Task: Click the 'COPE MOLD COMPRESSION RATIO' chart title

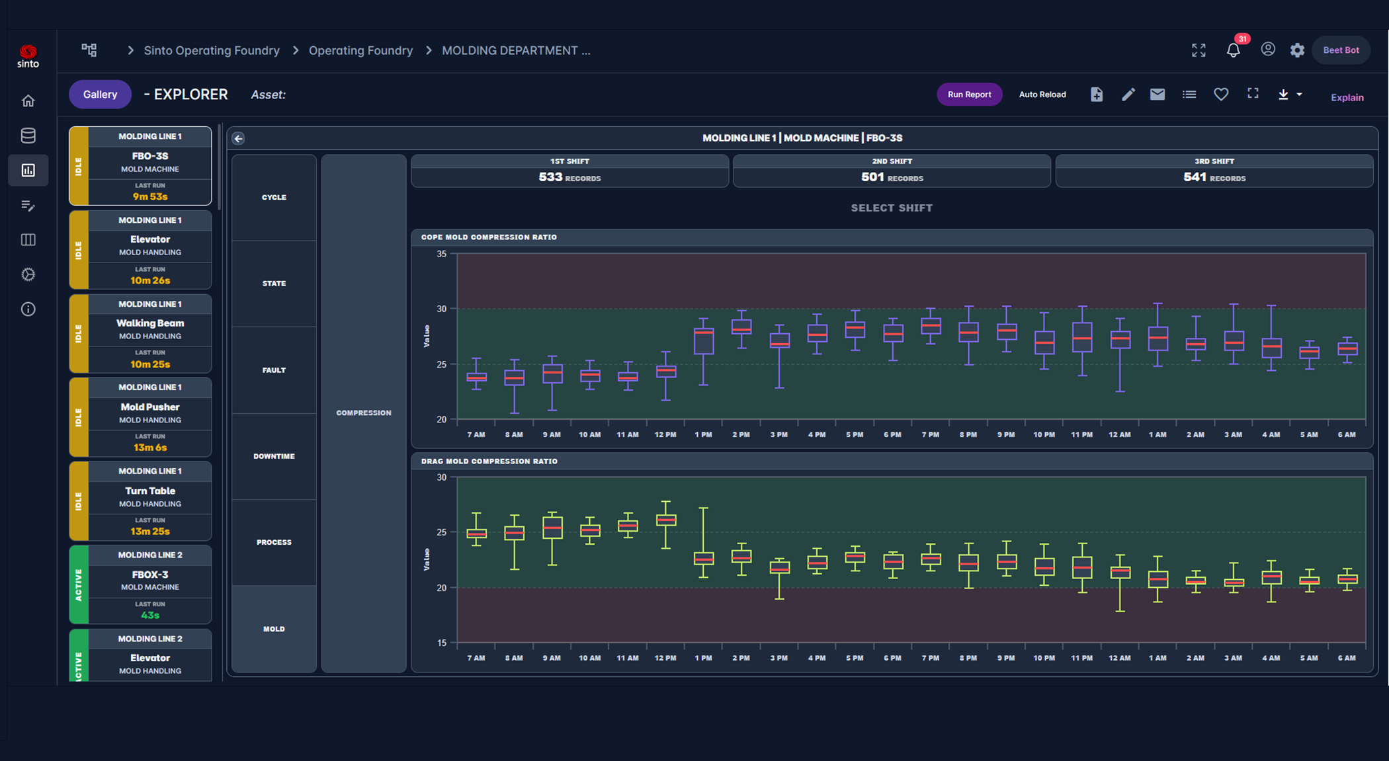Action: 489,237
